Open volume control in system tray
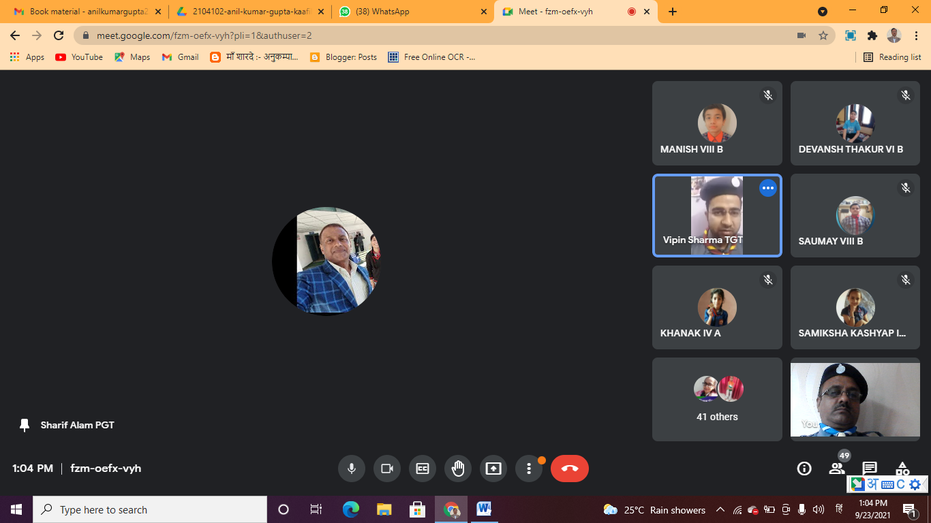The height and width of the screenshot is (523, 931). point(819,509)
